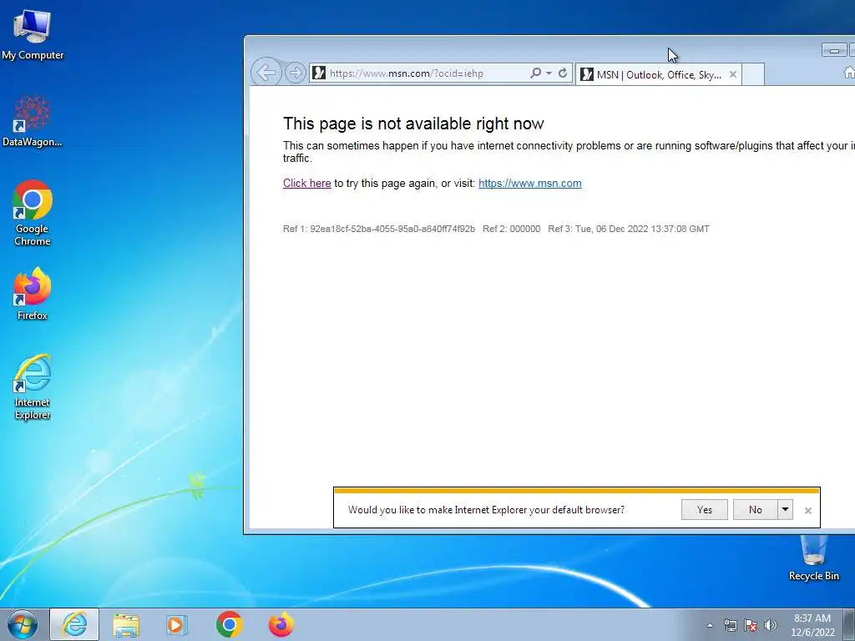Viewport: 855px width, 641px height.
Task: Open Windows Explorer from taskbar
Action: tap(126, 625)
